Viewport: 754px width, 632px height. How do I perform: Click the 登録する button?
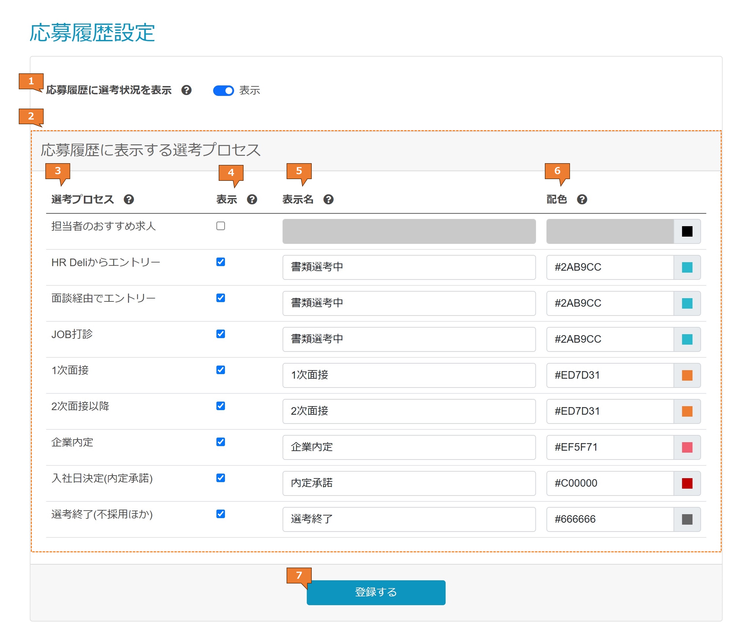(x=376, y=592)
